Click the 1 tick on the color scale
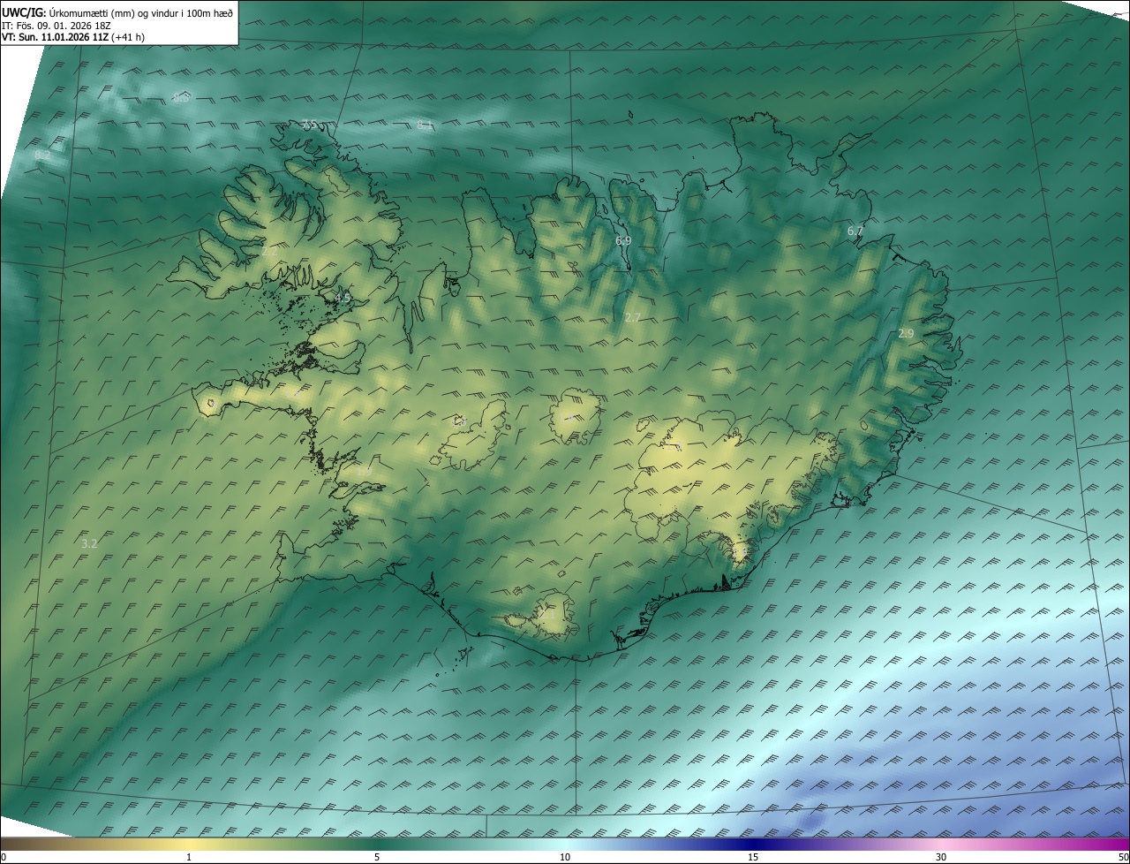Image resolution: width=1130 pixels, height=864 pixels. (189, 857)
